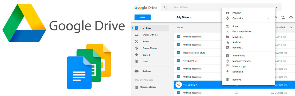The height and width of the screenshot is (96, 295).
Task: Open the My Drive header dropdown
Action: [x=184, y=17]
